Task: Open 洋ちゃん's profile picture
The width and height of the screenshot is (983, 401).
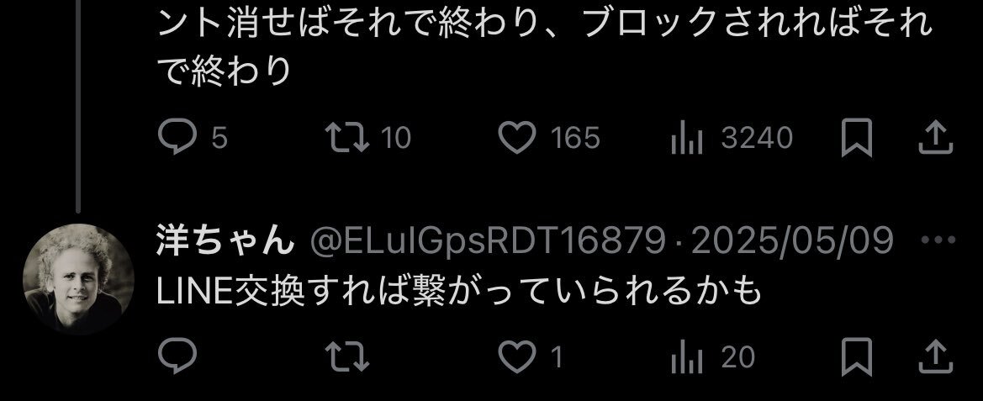Action: click(78, 279)
